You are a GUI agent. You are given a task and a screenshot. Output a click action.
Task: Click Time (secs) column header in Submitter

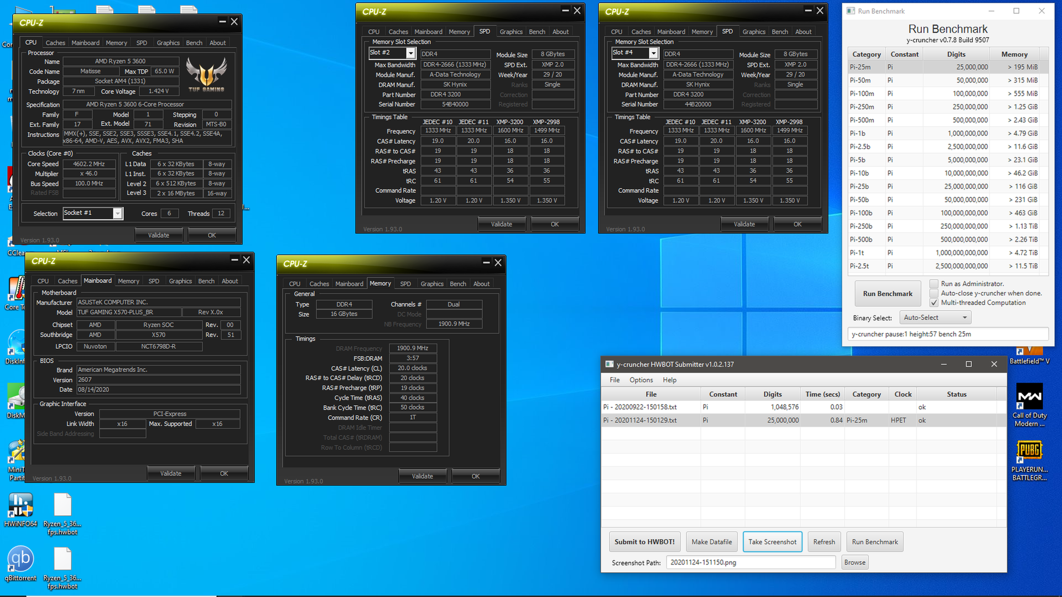click(822, 394)
